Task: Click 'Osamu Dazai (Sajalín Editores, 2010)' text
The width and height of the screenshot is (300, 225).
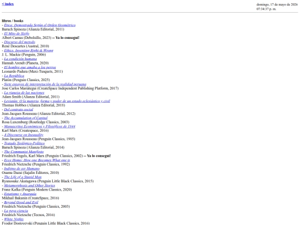Action: click(31, 173)
